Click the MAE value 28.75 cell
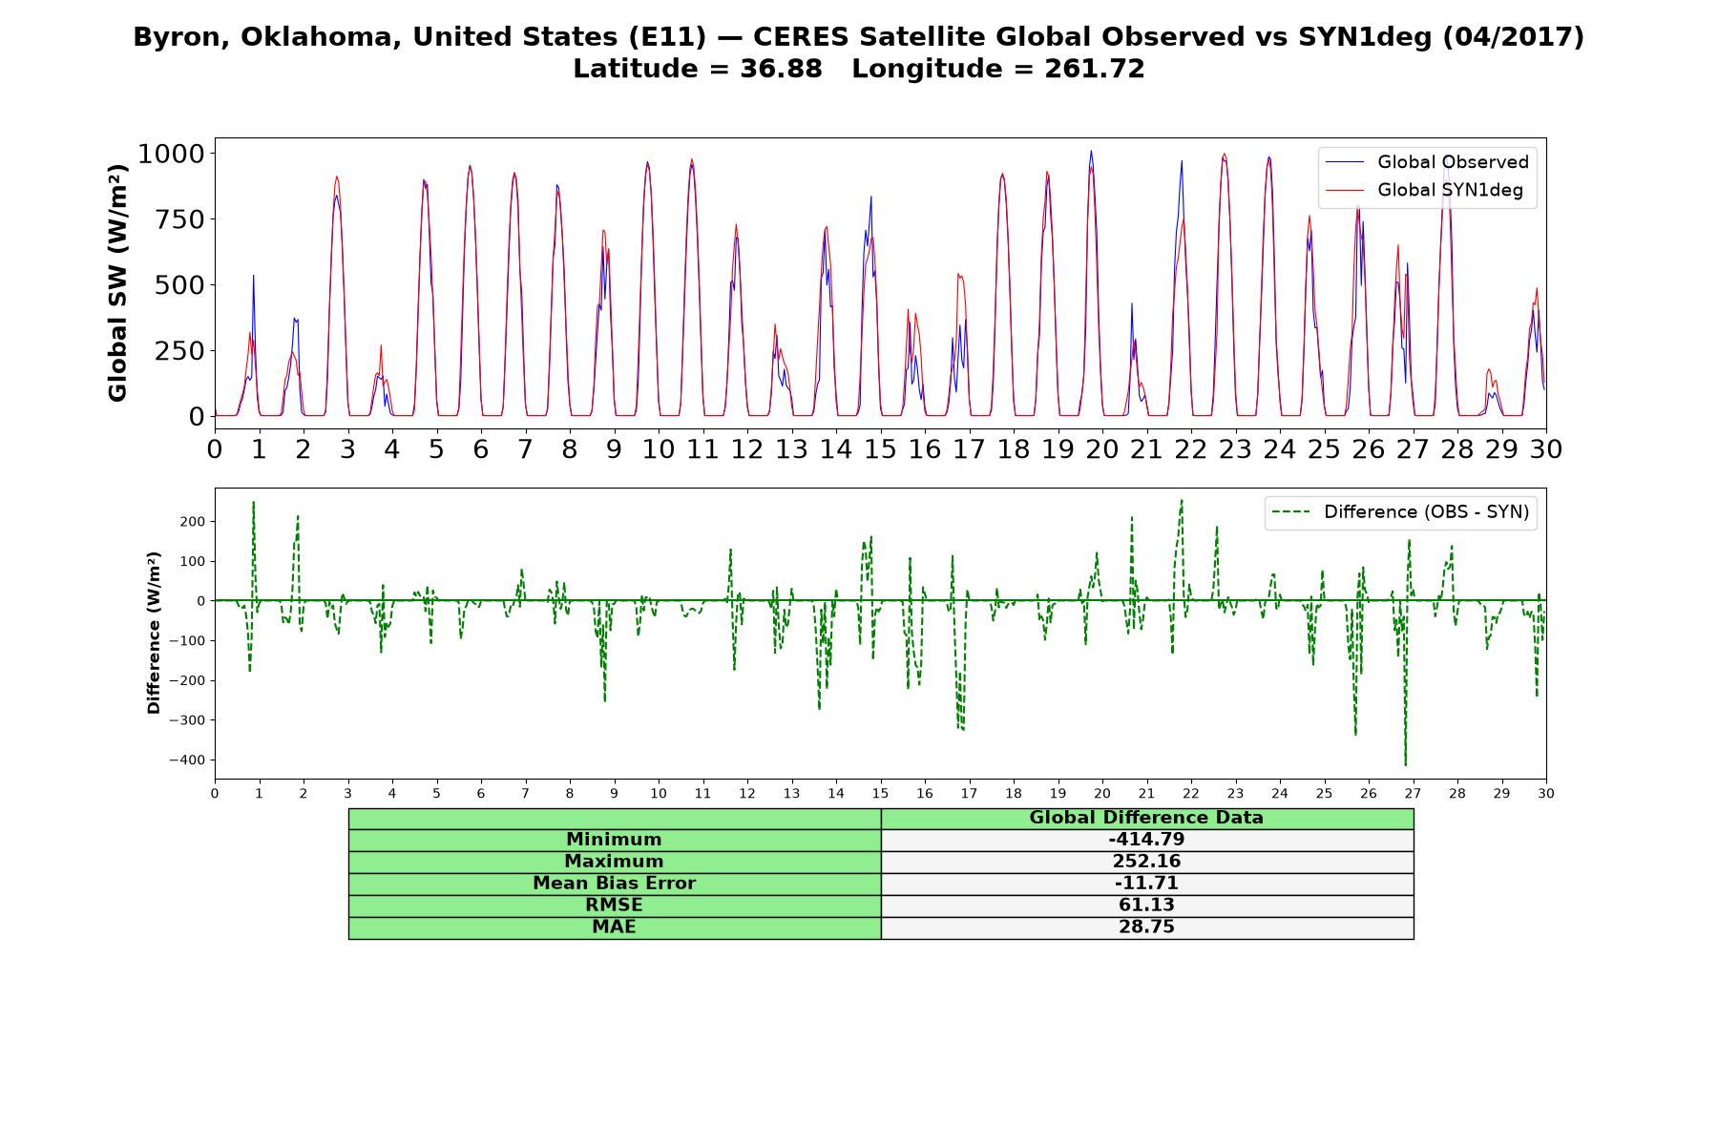This screenshot has width=1718, height=1145. point(1147,927)
